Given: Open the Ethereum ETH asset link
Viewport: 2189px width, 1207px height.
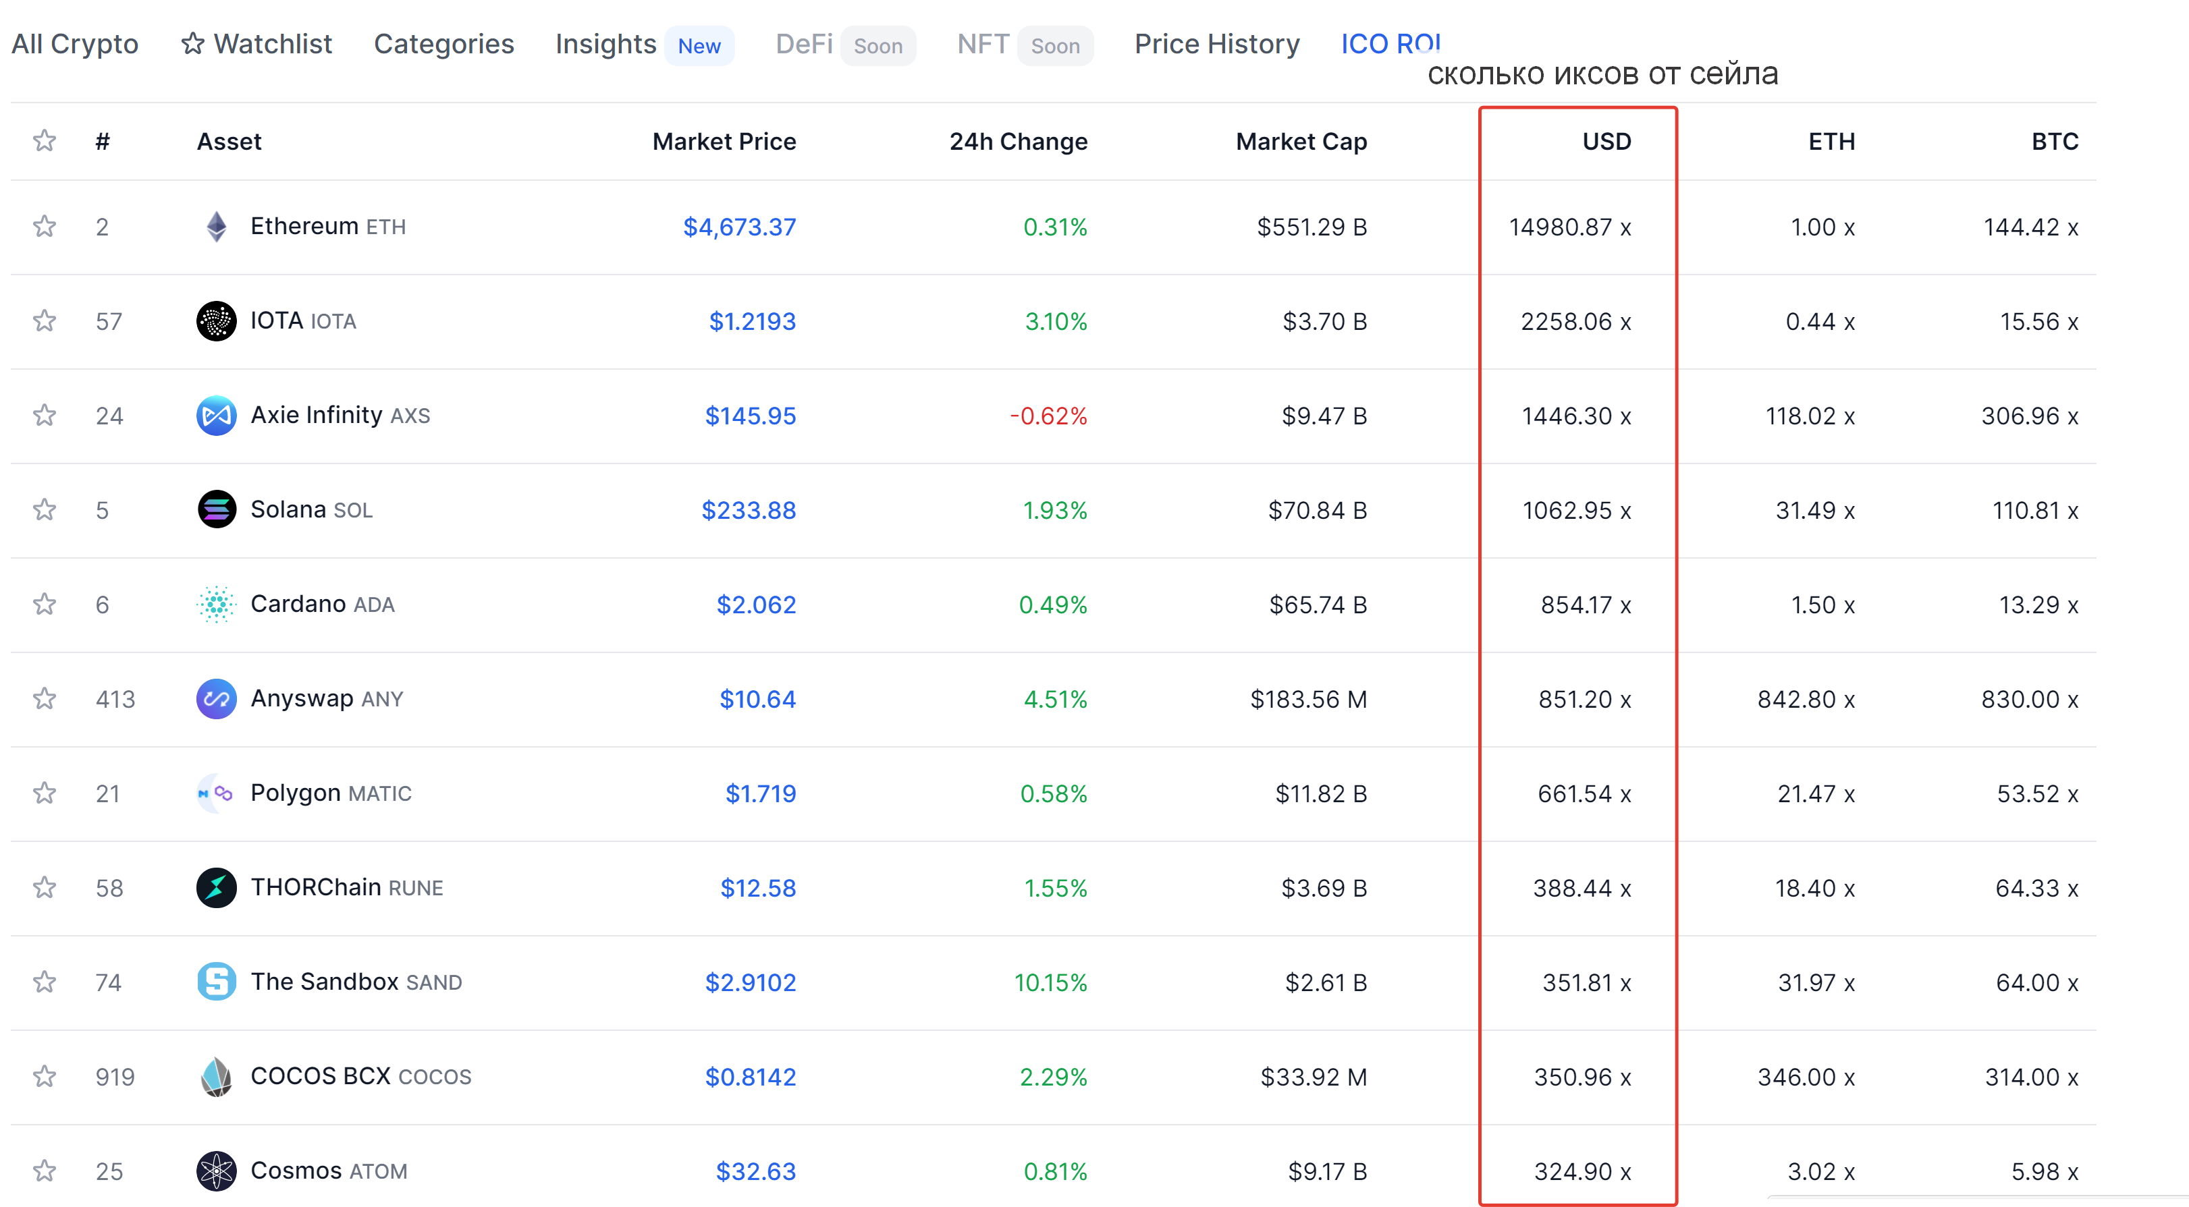Looking at the screenshot, I should 328,227.
